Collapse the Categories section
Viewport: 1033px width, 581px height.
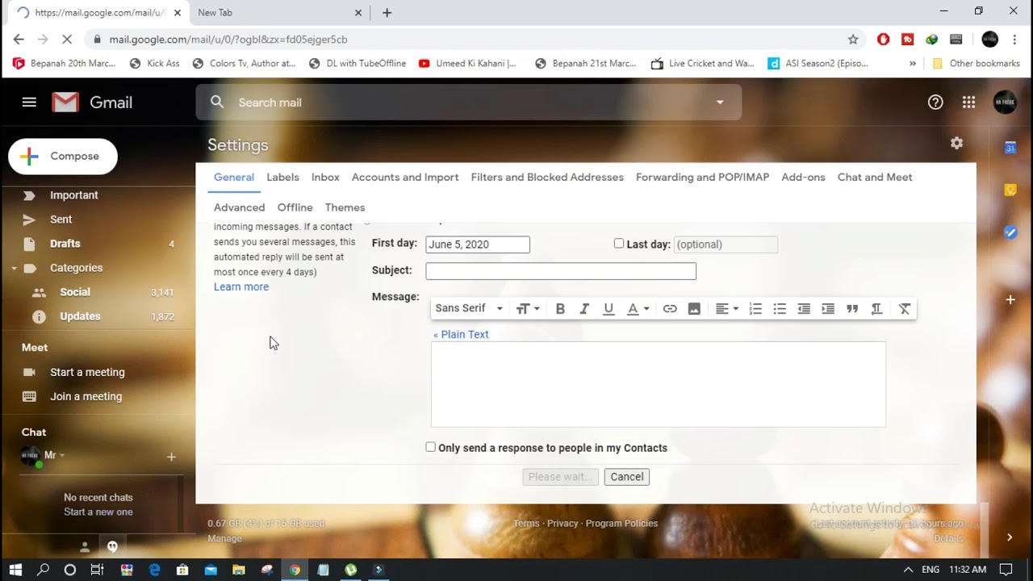pos(14,268)
